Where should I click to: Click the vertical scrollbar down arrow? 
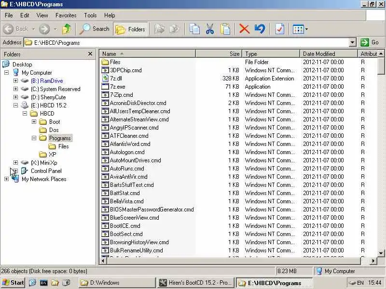pos(381,253)
